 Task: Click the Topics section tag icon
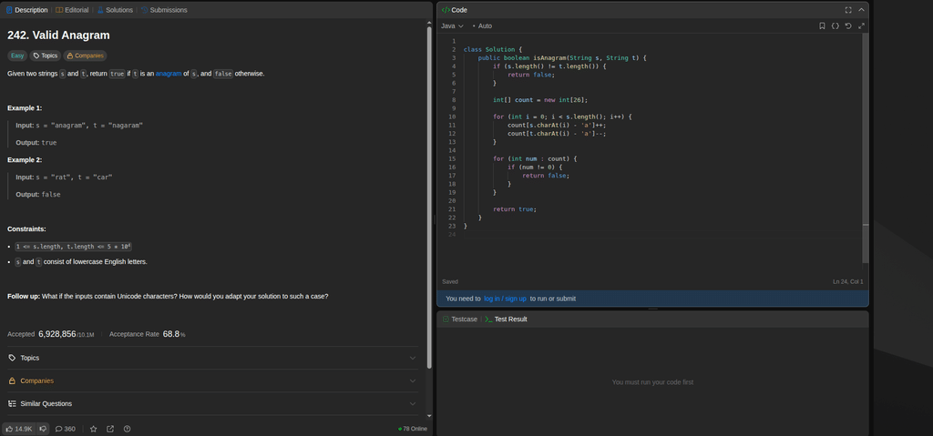pos(12,358)
